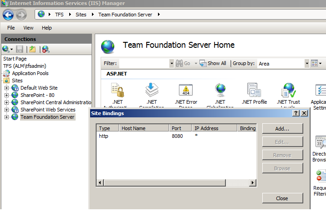Open the View menu
This screenshot has width=326, height=222.
pyautogui.click(x=28, y=28)
